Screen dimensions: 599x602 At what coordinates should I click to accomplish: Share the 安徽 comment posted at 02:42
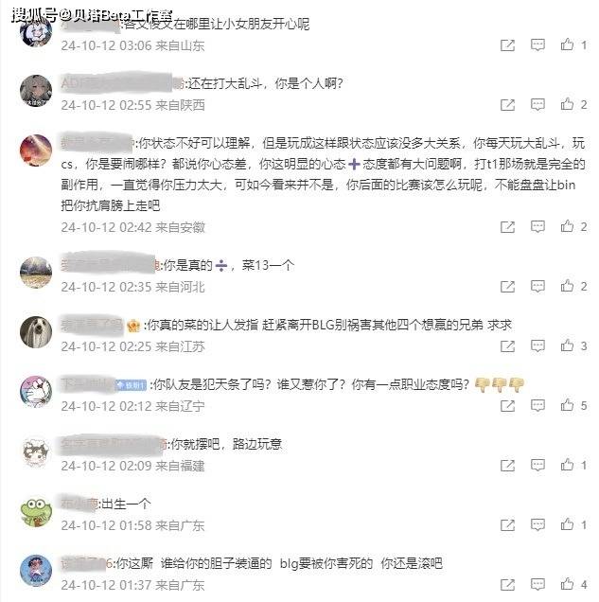(x=507, y=227)
